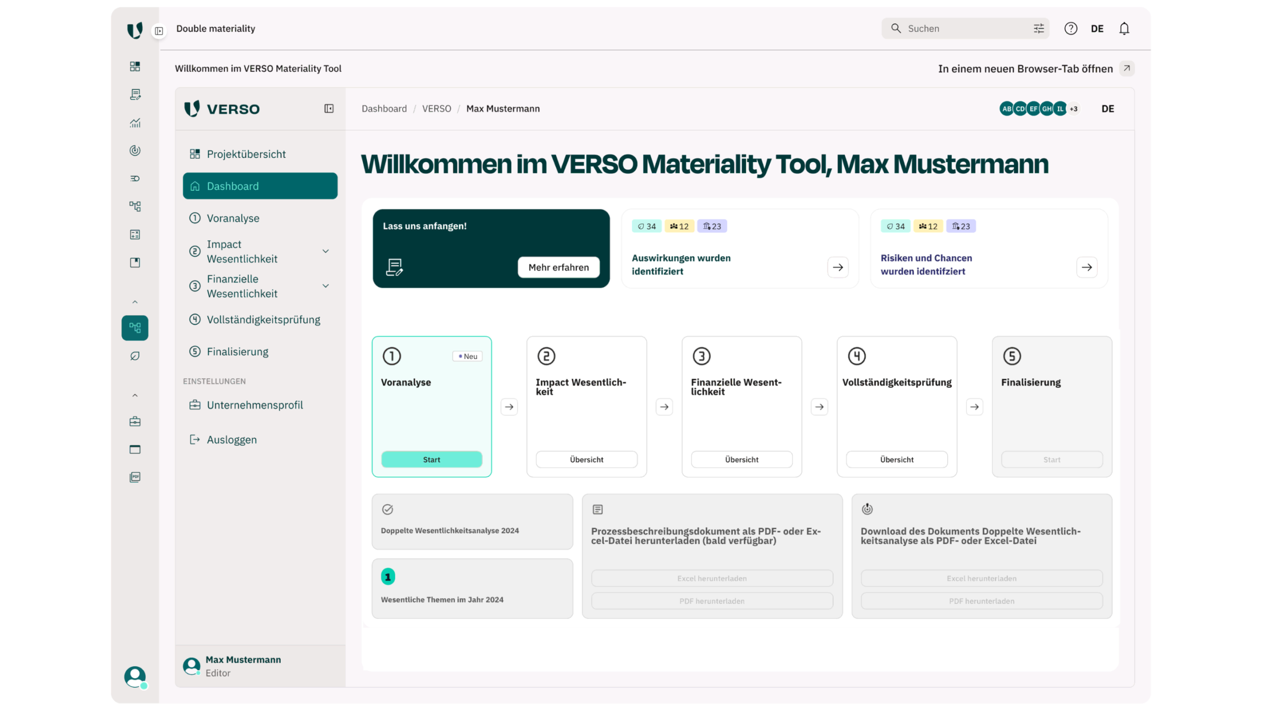Click arrow between Voranalyse and Impact cards

point(509,407)
